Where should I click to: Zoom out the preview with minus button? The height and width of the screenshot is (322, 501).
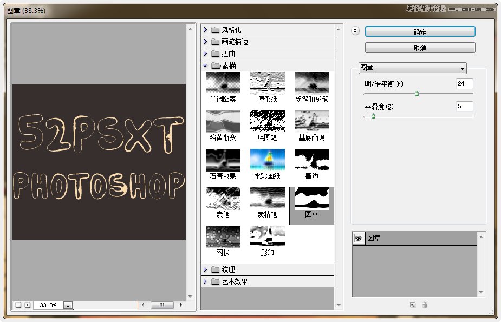[18, 305]
